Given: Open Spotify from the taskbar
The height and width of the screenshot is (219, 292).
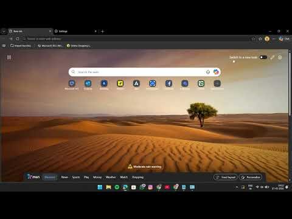Looking at the screenshot, I should pos(117,187).
